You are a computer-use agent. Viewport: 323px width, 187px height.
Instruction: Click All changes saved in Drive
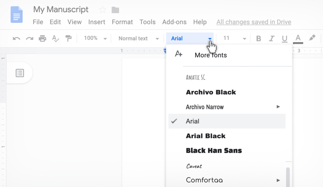click(254, 22)
